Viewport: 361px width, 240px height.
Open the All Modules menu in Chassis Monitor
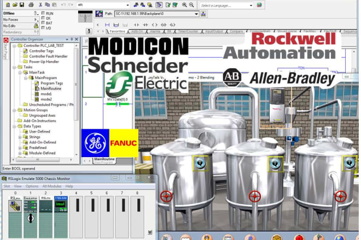[x=52, y=186]
